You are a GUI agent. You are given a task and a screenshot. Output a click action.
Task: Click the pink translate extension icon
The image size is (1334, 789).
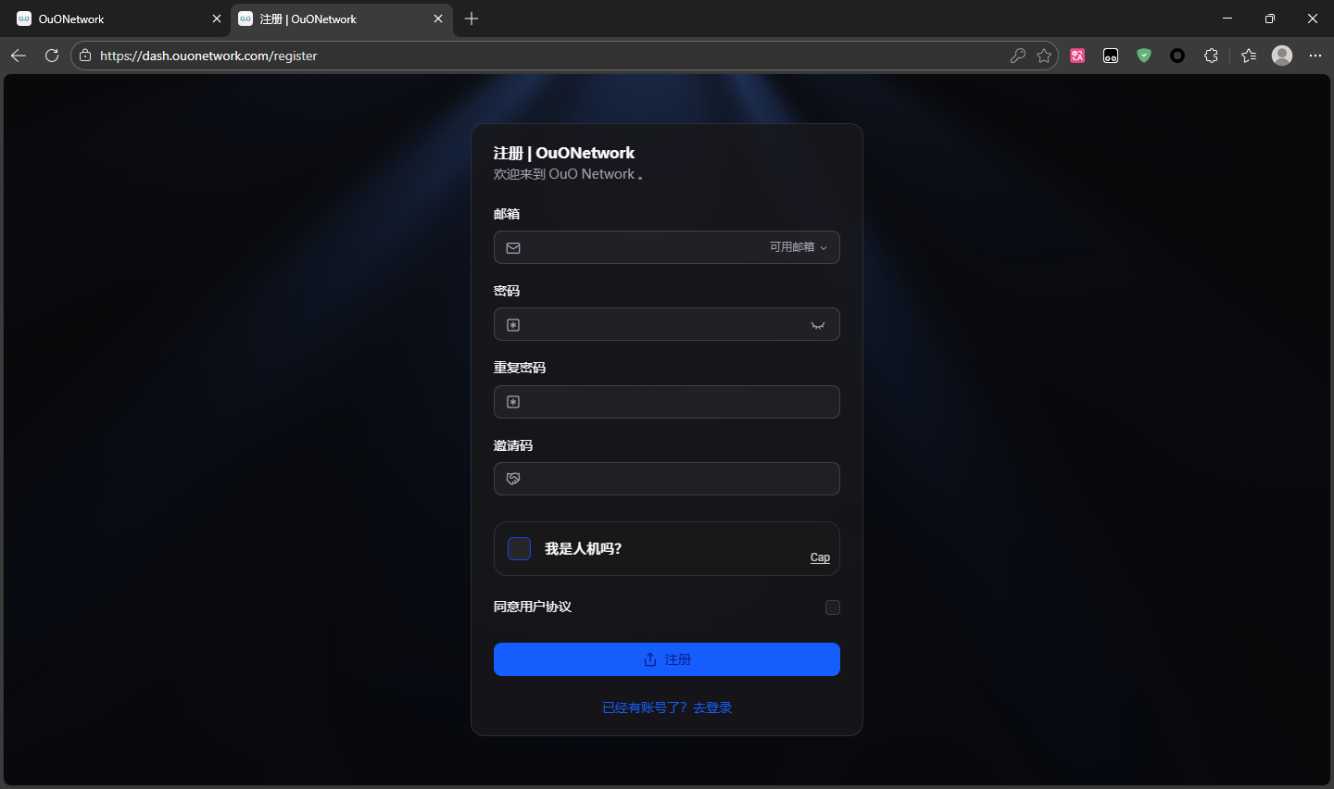tap(1077, 56)
